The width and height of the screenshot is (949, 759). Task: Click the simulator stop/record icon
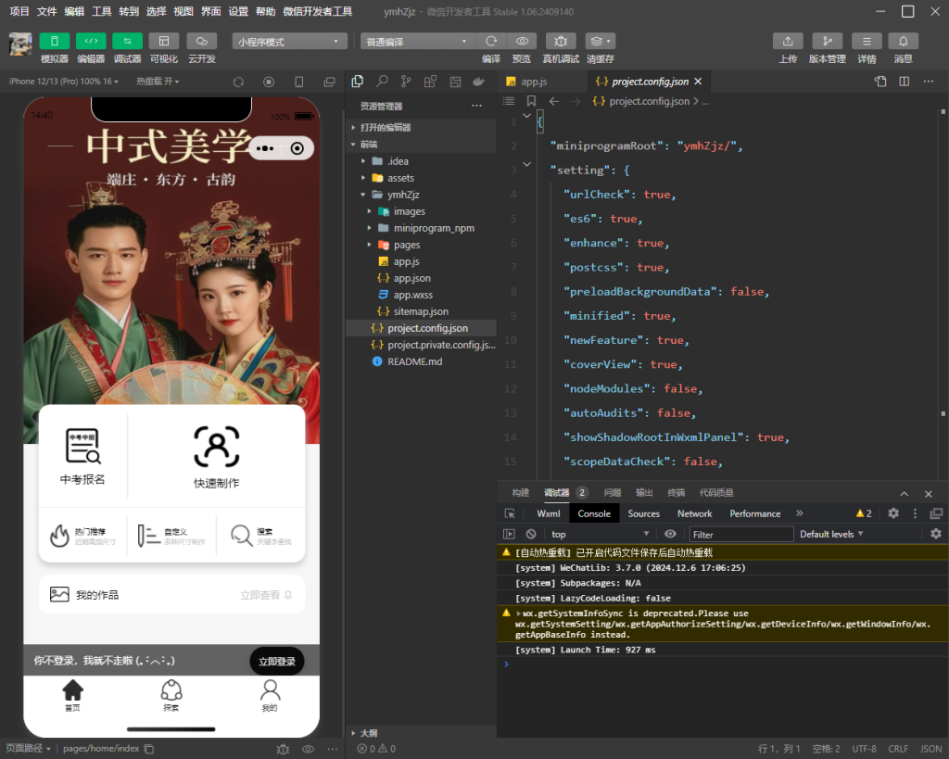point(269,82)
